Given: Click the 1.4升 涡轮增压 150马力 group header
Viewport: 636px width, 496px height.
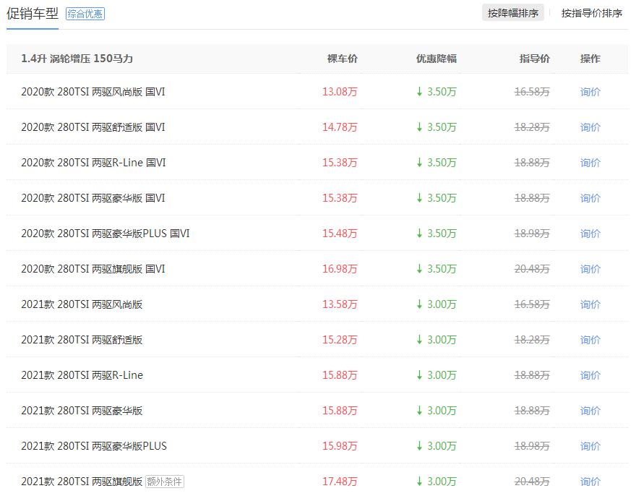Looking at the screenshot, I should (x=77, y=59).
